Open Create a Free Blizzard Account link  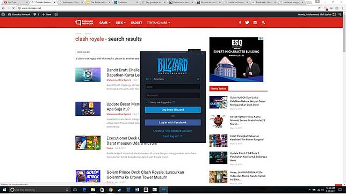pyautogui.click(x=173, y=131)
